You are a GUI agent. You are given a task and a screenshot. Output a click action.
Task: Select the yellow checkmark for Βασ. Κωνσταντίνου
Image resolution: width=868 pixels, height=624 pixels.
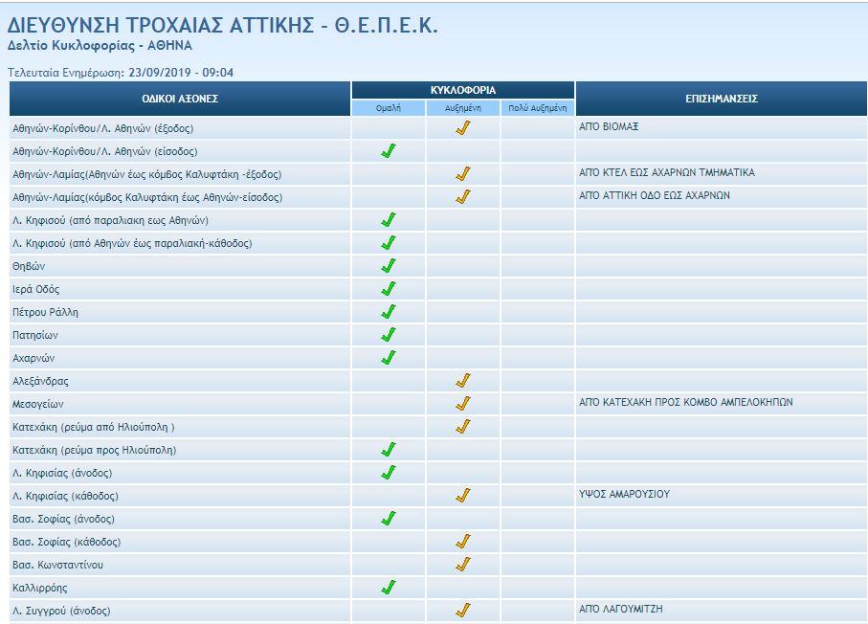tap(462, 564)
